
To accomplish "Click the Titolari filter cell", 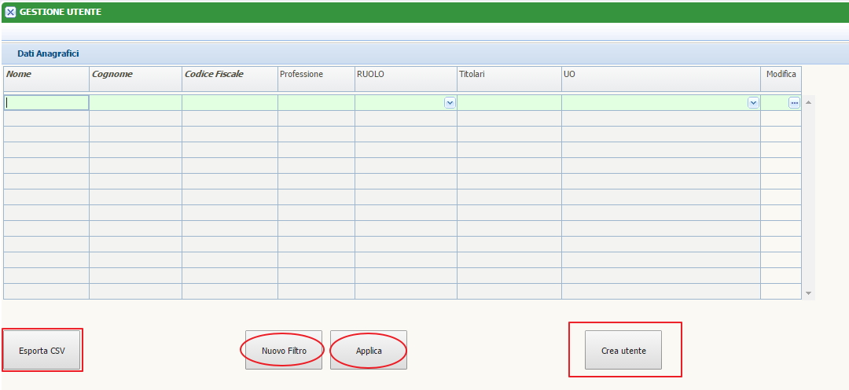I will click(x=509, y=103).
